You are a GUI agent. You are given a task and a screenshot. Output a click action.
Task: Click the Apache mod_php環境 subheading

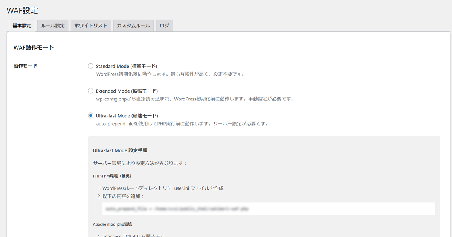click(112, 224)
